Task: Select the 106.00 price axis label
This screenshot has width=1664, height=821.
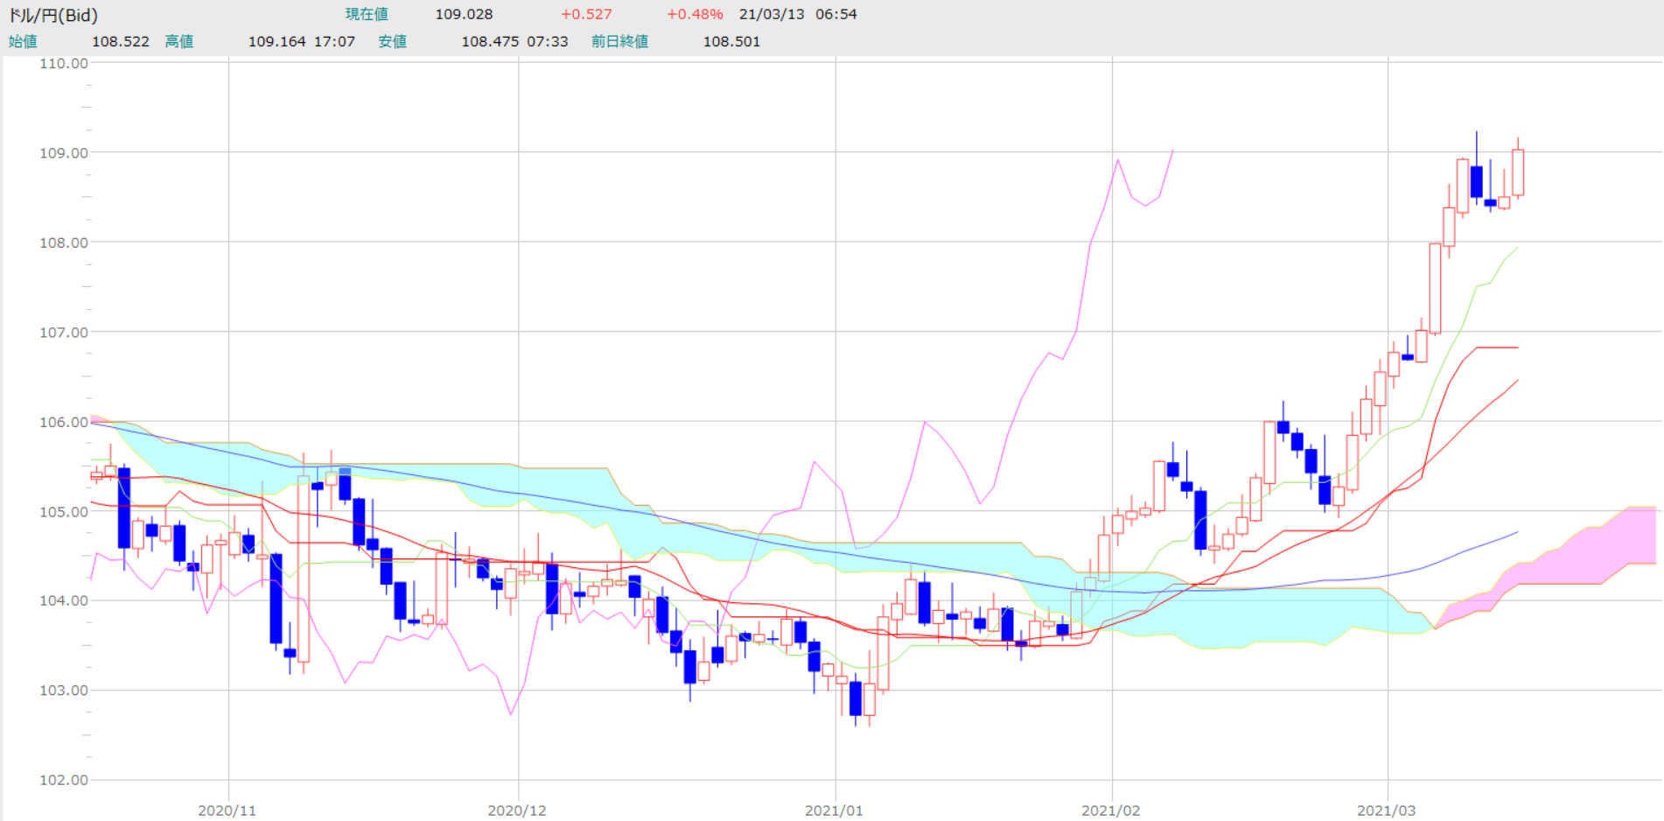Action: click(x=64, y=422)
